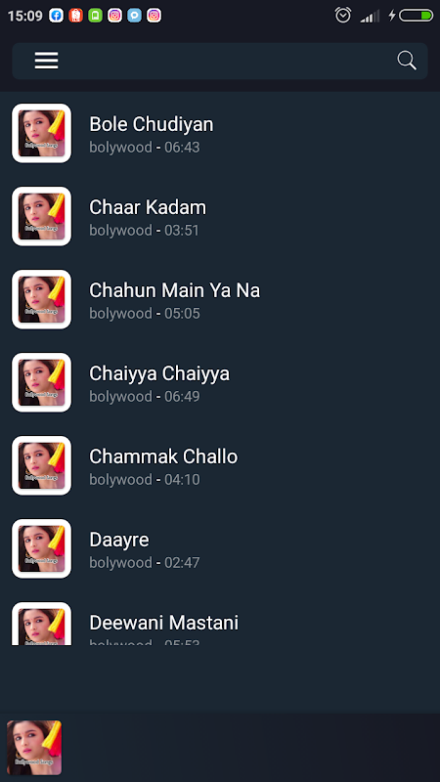Open the Chaiyya Chaiyya song
The height and width of the screenshot is (782, 440).
click(220, 382)
